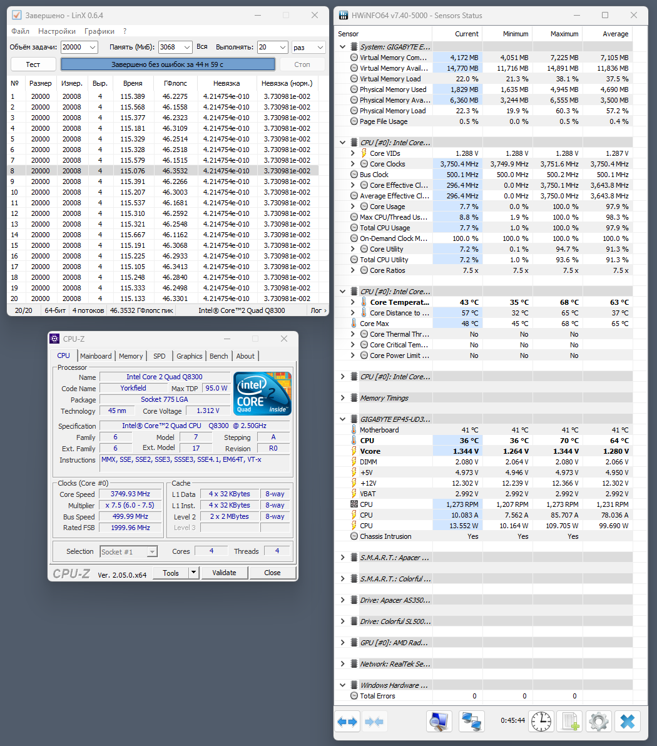Switch to CPU-Z Bench tab

coord(219,356)
